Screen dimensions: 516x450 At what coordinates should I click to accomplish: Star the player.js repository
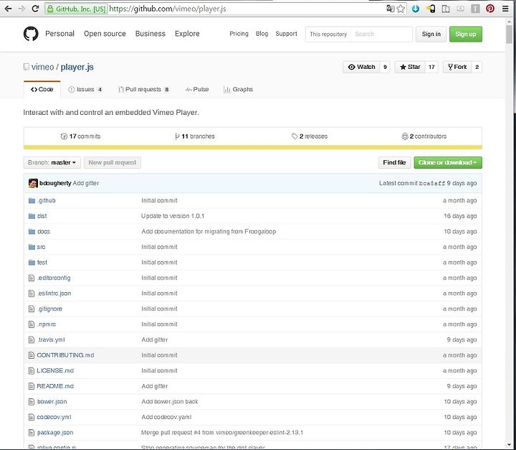410,67
